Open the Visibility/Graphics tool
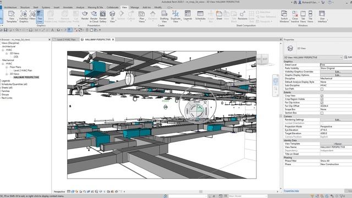Image resolution: width=352 pixels, height=198 pixels. (x=24, y=16)
